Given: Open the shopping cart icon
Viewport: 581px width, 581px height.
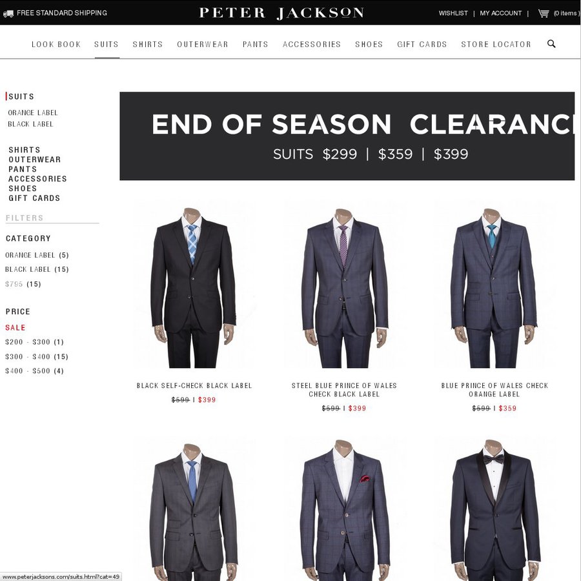Looking at the screenshot, I should click(x=543, y=14).
